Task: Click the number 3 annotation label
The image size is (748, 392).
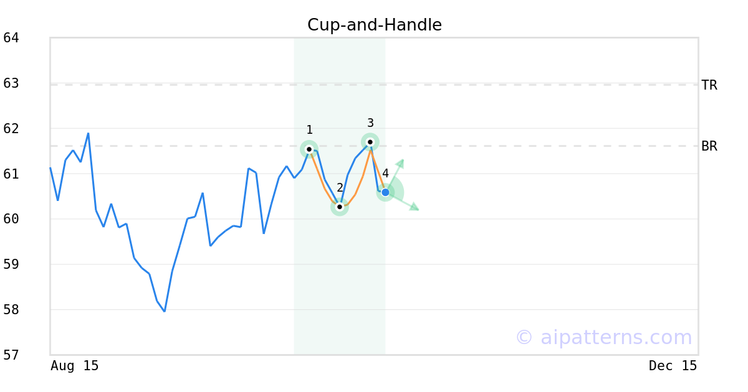Action: [x=370, y=123]
